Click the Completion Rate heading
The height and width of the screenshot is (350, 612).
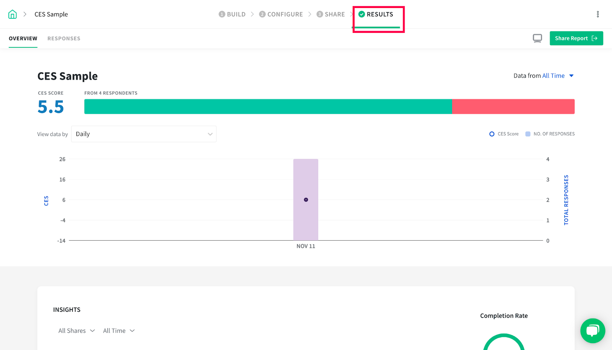pyautogui.click(x=504, y=316)
